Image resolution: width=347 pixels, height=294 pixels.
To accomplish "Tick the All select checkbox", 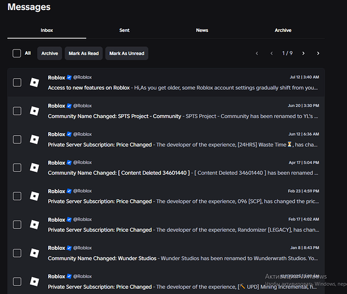I will (17, 54).
